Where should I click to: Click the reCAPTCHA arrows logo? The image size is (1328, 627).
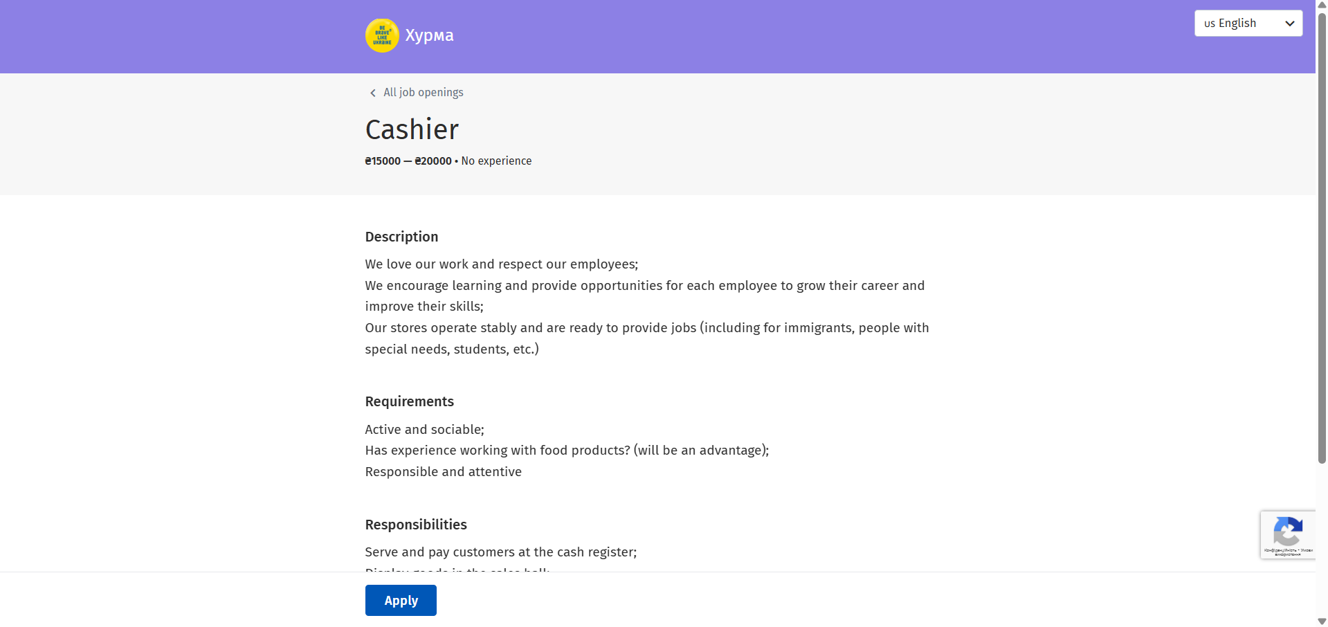pos(1288,531)
